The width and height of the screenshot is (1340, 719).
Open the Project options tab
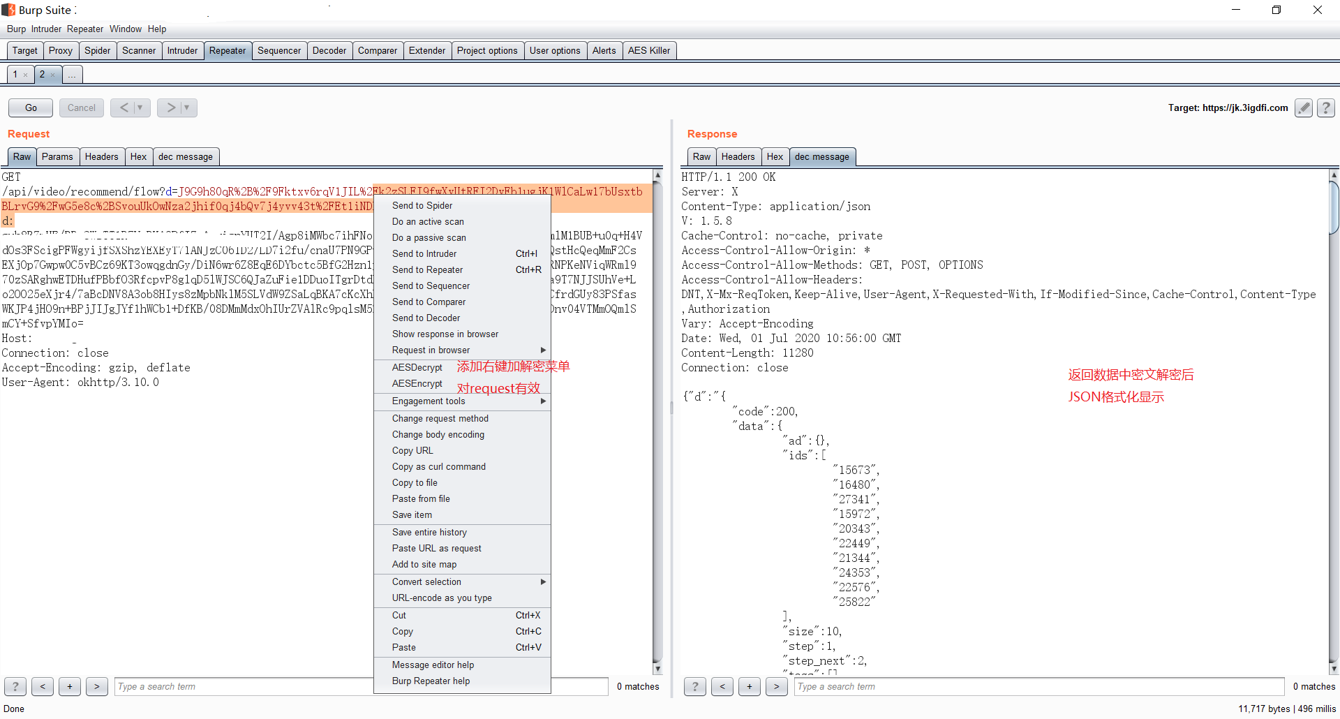(x=487, y=51)
